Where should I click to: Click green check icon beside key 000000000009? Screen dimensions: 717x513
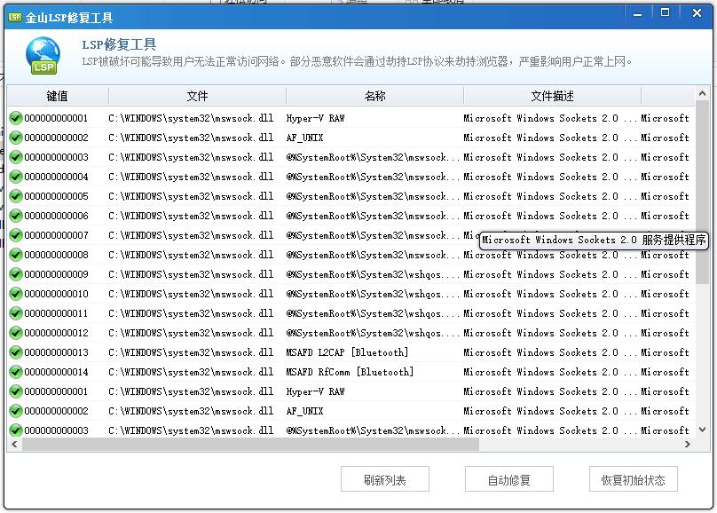[16, 274]
